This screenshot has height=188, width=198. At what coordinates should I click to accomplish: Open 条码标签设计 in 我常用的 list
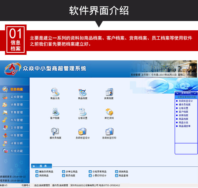point(186,101)
